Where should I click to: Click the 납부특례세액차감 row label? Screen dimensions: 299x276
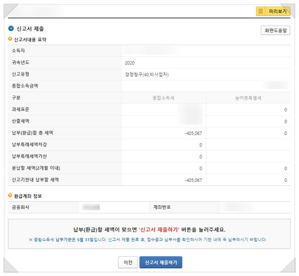(29, 145)
